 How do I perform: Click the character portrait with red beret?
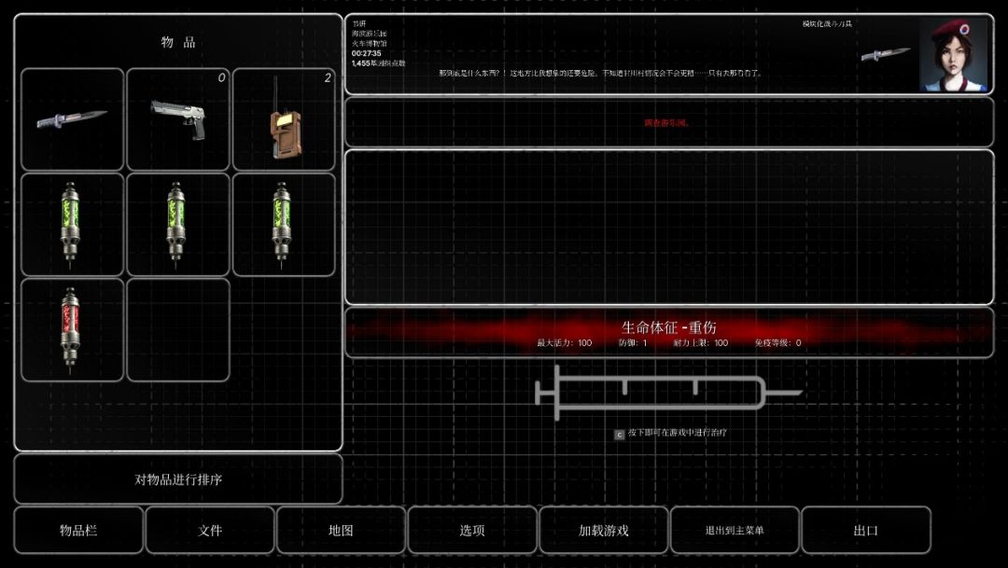pyautogui.click(x=953, y=55)
